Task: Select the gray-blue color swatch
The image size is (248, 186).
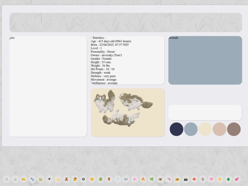Action: [x=191, y=129]
